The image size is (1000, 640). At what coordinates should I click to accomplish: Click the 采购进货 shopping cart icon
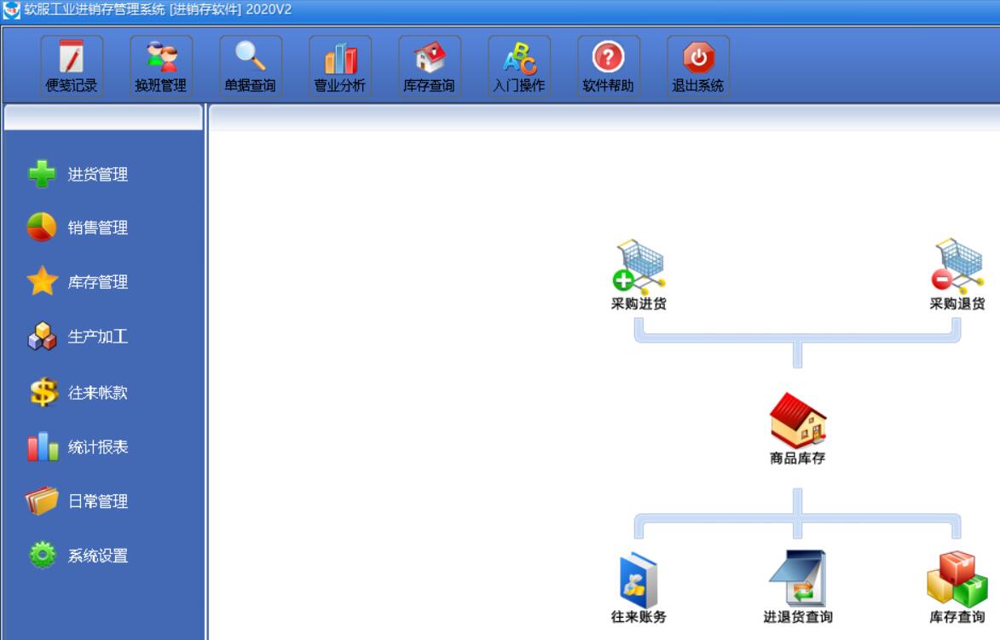(x=639, y=268)
